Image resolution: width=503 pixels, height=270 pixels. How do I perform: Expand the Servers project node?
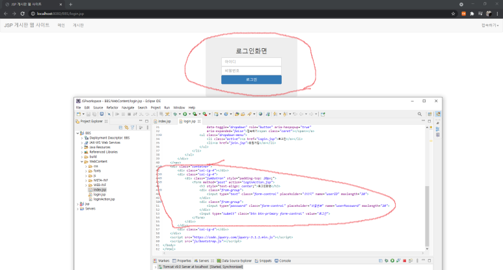[x=77, y=209]
